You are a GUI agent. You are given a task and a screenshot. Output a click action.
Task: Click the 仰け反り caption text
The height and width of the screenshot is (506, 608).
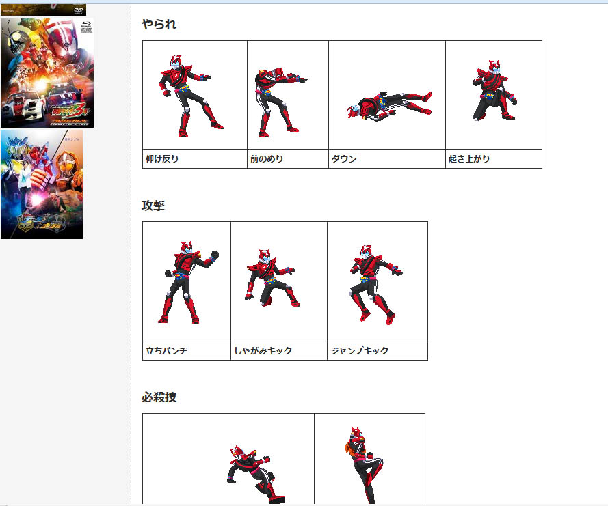coord(162,159)
